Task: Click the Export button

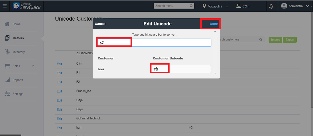Action: (290, 40)
